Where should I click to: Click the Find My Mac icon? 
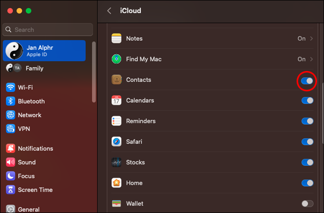(x=116, y=59)
